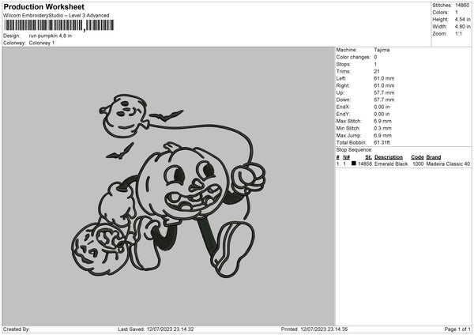
Task: Click the Zoom value '1:1'
Action: [x=458, y=33]
